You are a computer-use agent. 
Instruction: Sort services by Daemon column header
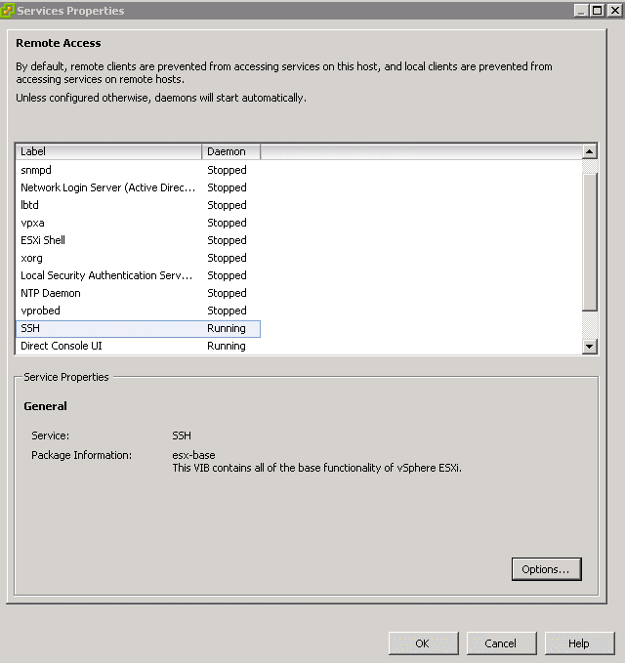(x=230, y=151)
